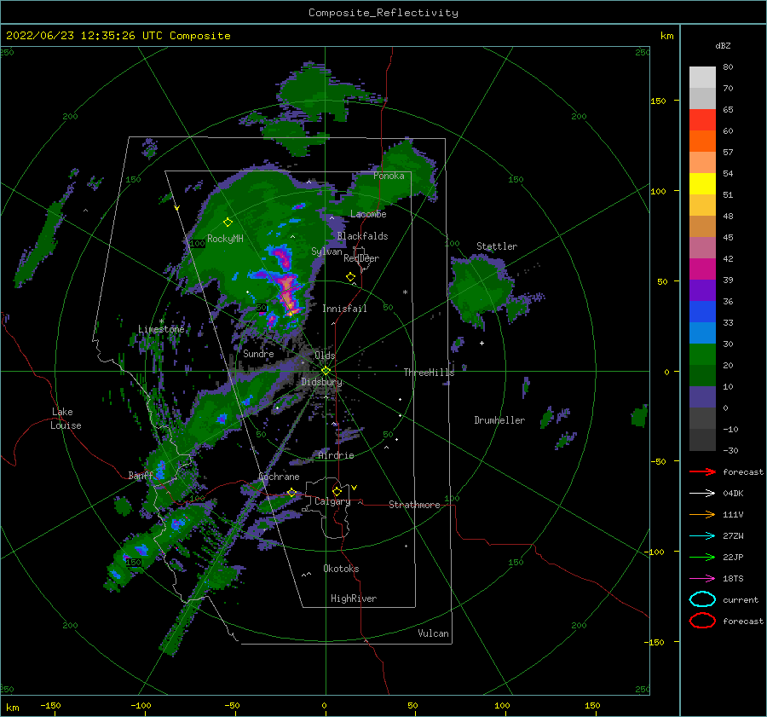The width and height of the screenshot is (767, 717).
Task: Click the white asterisk above Limestone label
Action: click(161, 321)
